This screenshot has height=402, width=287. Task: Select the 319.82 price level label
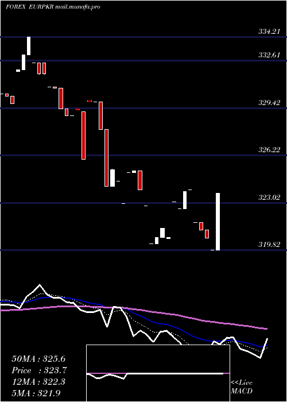point(269,245)
